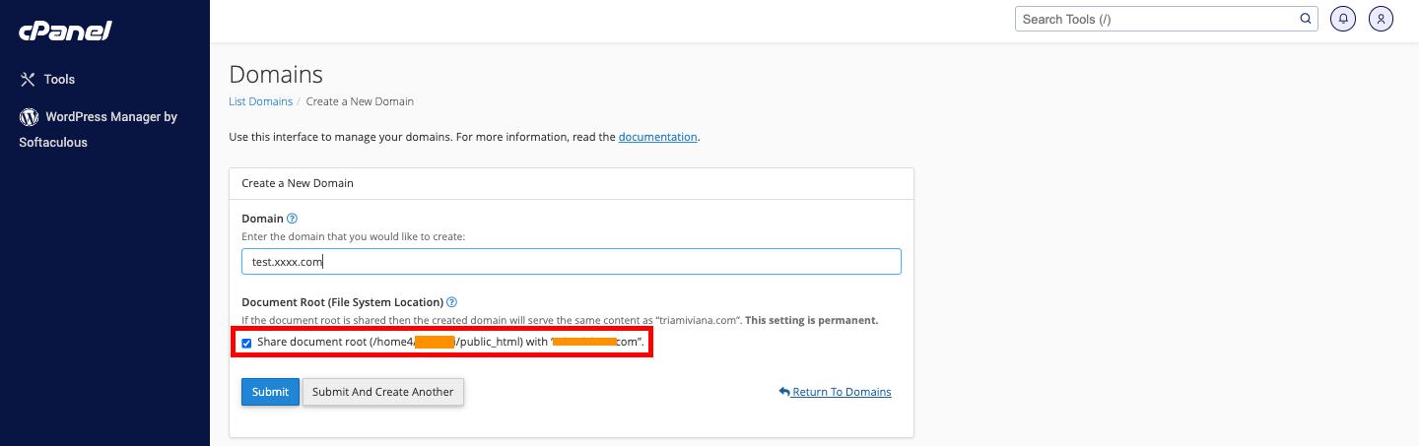Open notifications bell icon

[x=1342, y=19]
